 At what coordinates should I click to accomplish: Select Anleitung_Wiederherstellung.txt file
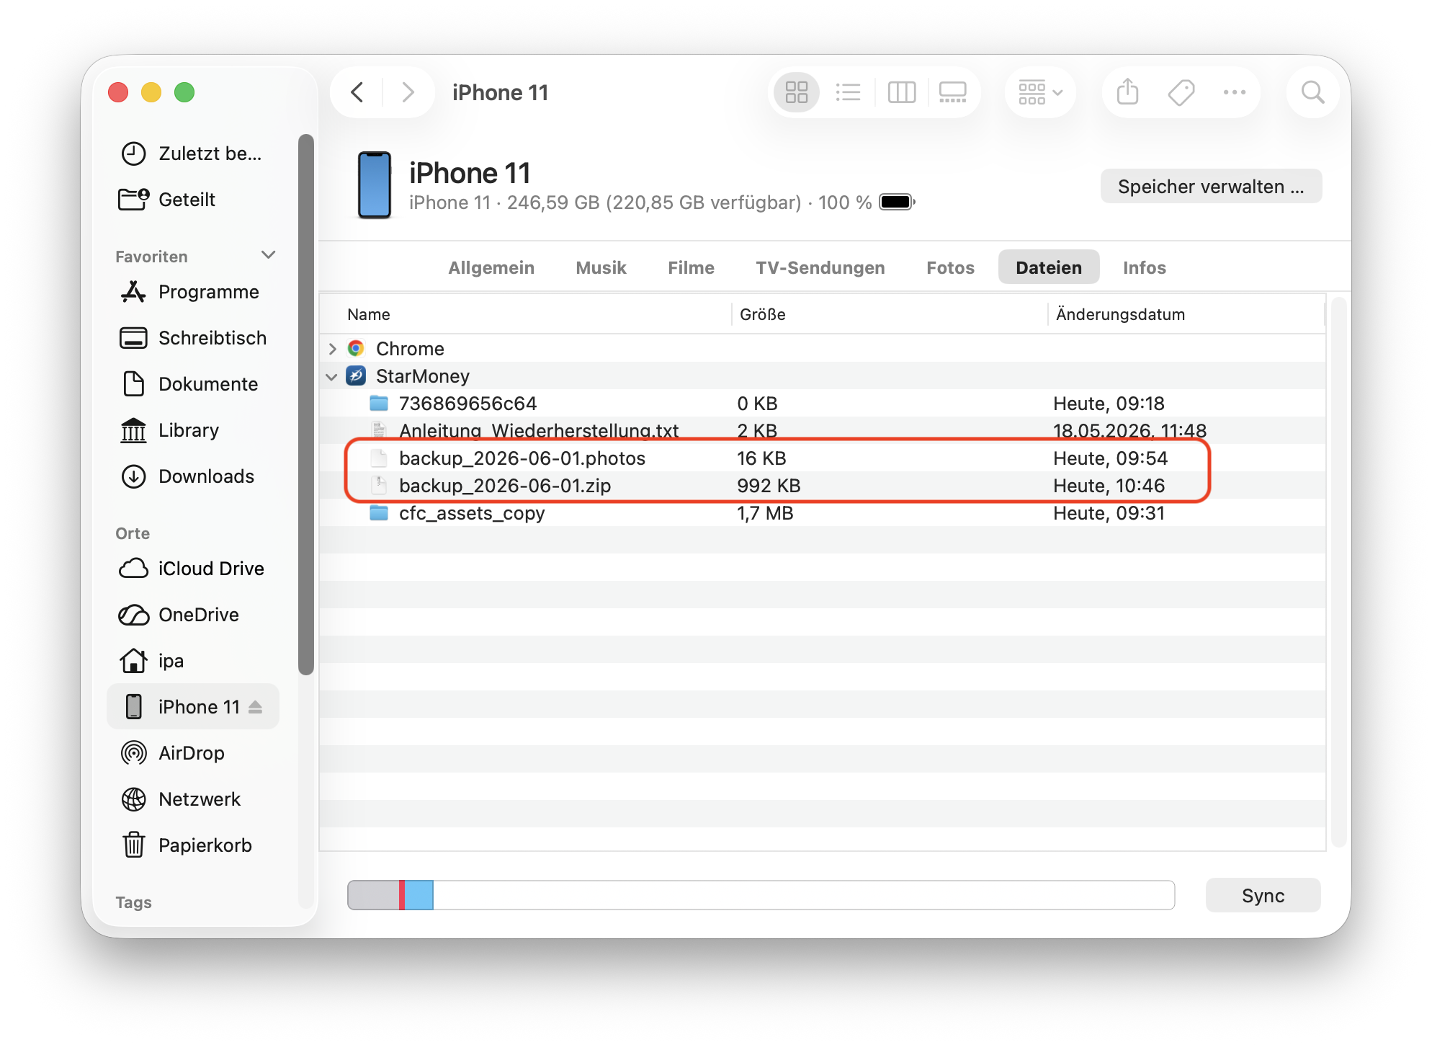(x=823, y=431)
